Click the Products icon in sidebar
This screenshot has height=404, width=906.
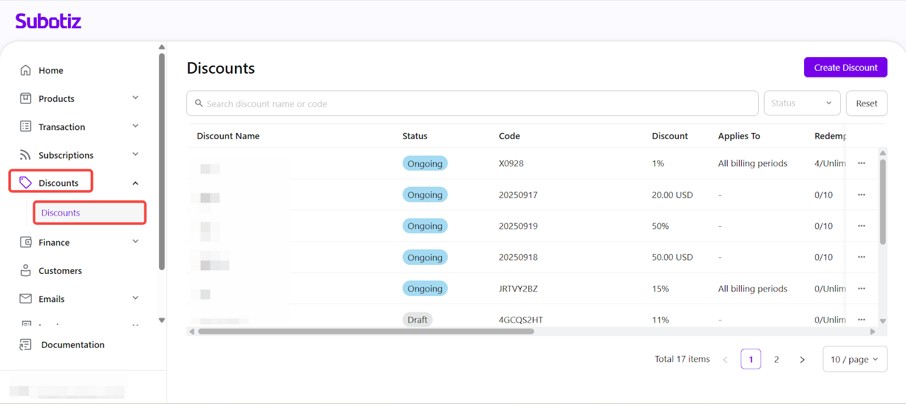(25, 98)
